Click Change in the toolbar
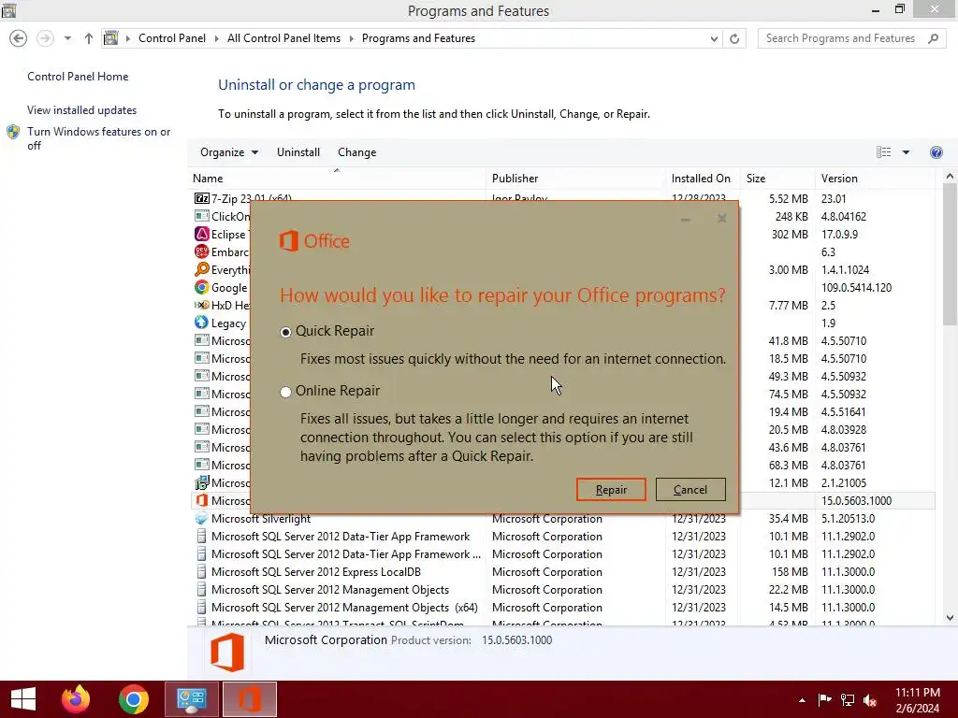The height and width of the screenshot is (718, 958). pyautogui.click(x=356, y=152)
